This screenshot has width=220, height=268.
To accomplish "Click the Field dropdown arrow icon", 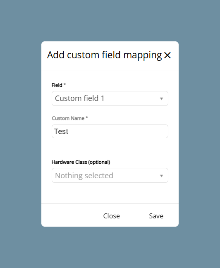I will 161,98.
